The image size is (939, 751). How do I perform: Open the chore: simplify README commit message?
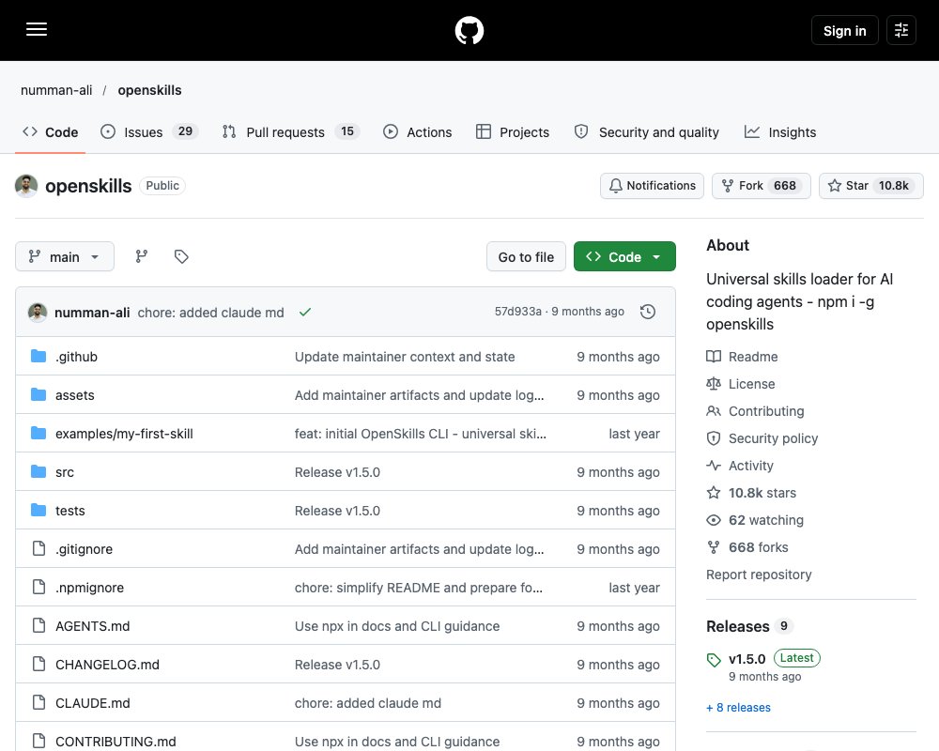click(x=419, y=588)
